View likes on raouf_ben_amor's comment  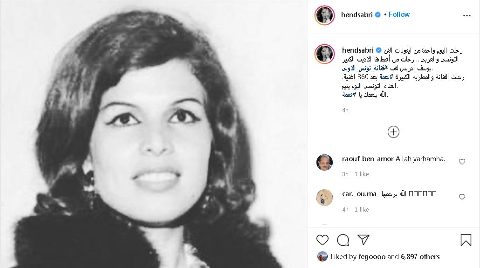tap(362, 174)
